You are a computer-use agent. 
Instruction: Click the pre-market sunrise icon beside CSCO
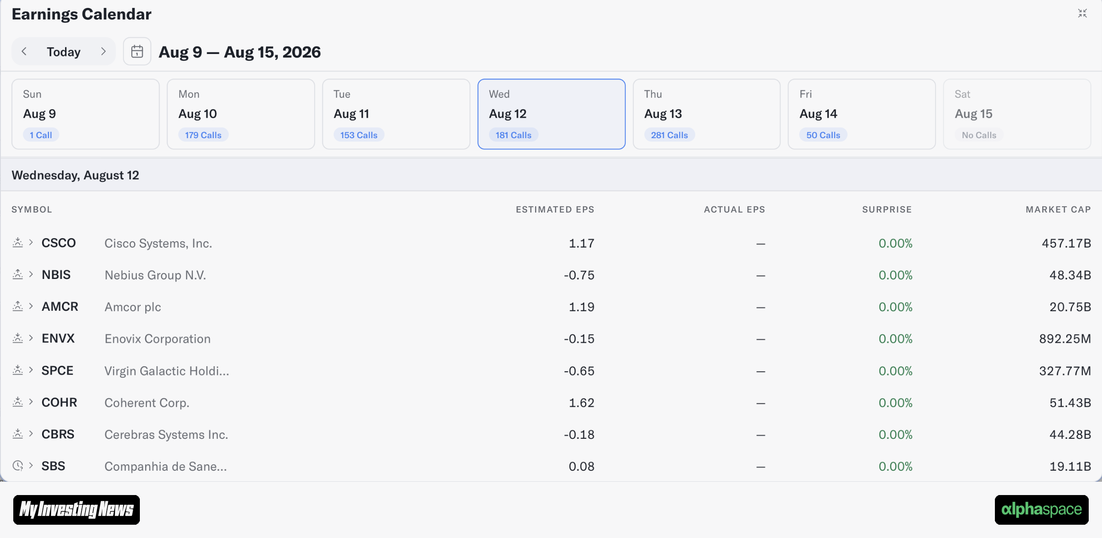pyautogui.click(x=18, y=243)
